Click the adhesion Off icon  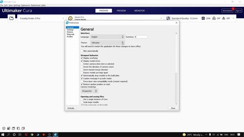point(224,18)
